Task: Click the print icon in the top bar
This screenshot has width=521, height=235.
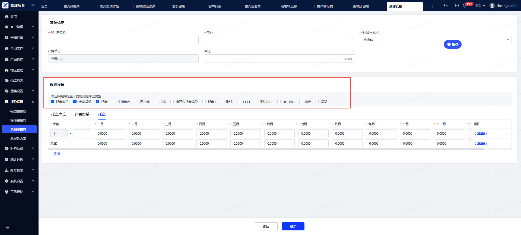Action: 446,6
